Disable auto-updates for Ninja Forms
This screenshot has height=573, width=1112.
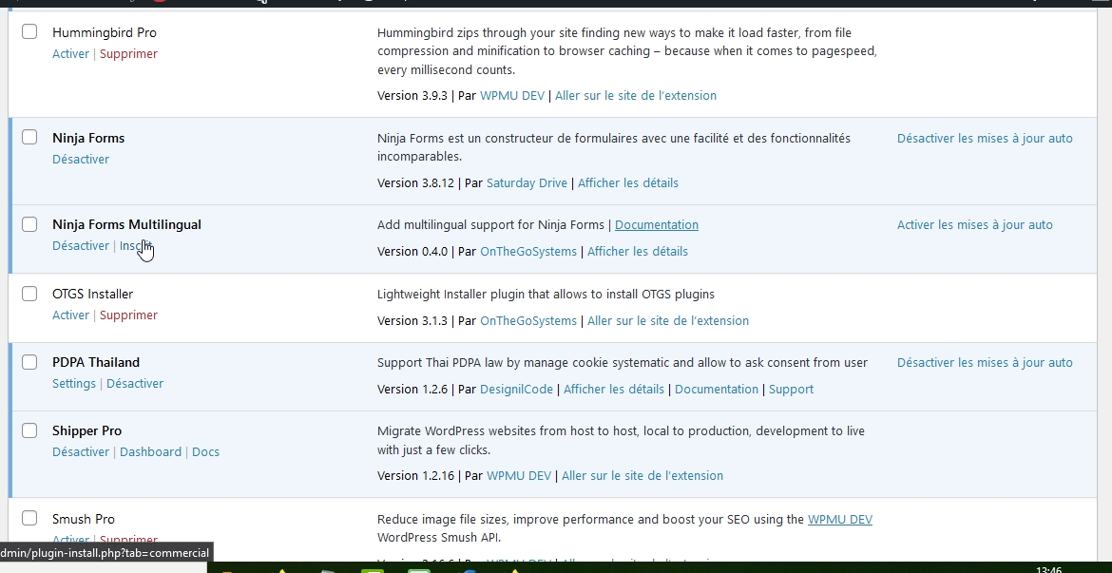tap(985, 139)
